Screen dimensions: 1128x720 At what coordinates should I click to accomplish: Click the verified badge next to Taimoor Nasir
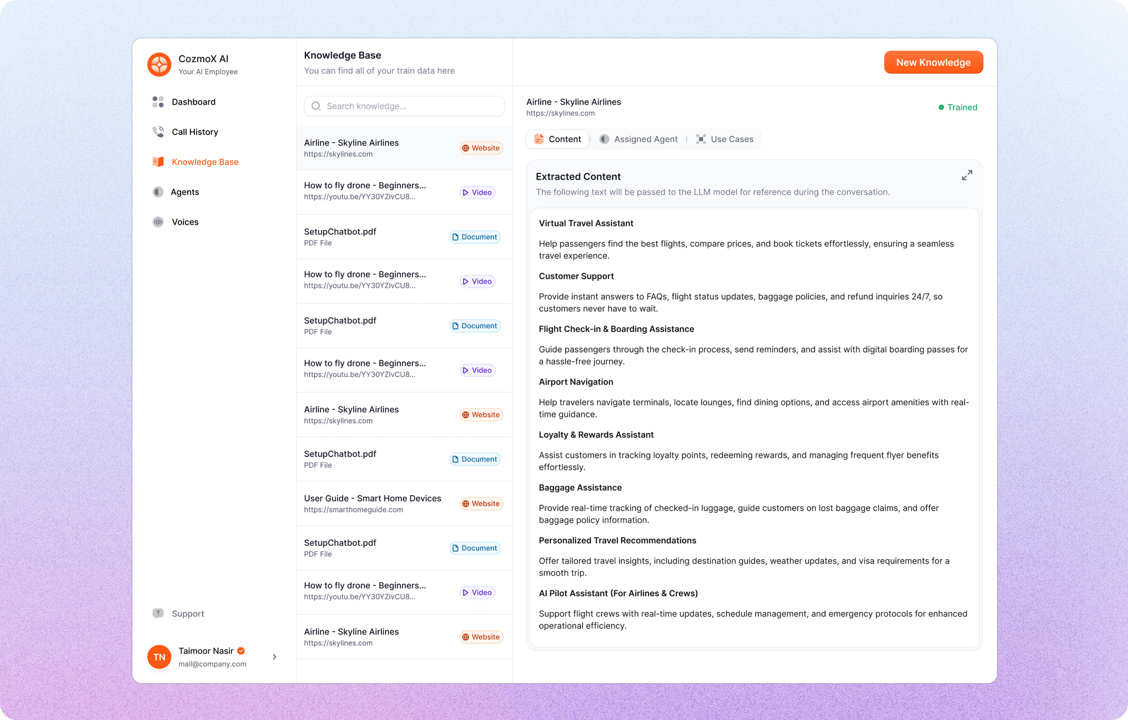coord(241,651)
